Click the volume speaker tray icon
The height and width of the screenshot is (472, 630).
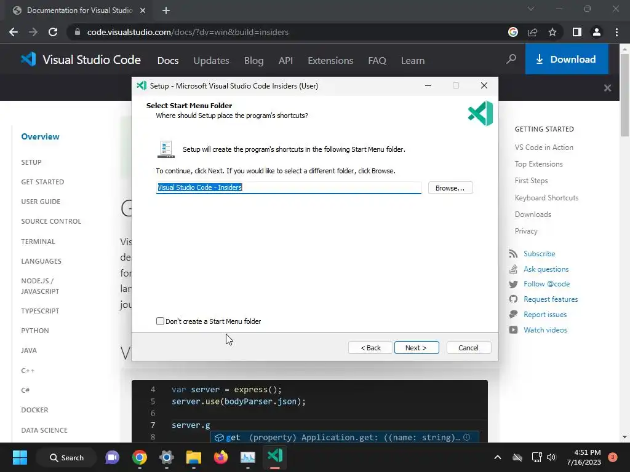tap(551, 457)
